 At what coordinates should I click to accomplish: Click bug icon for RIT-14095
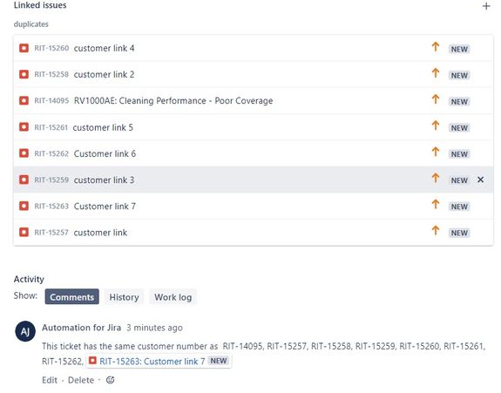click(x=24, y=101)
